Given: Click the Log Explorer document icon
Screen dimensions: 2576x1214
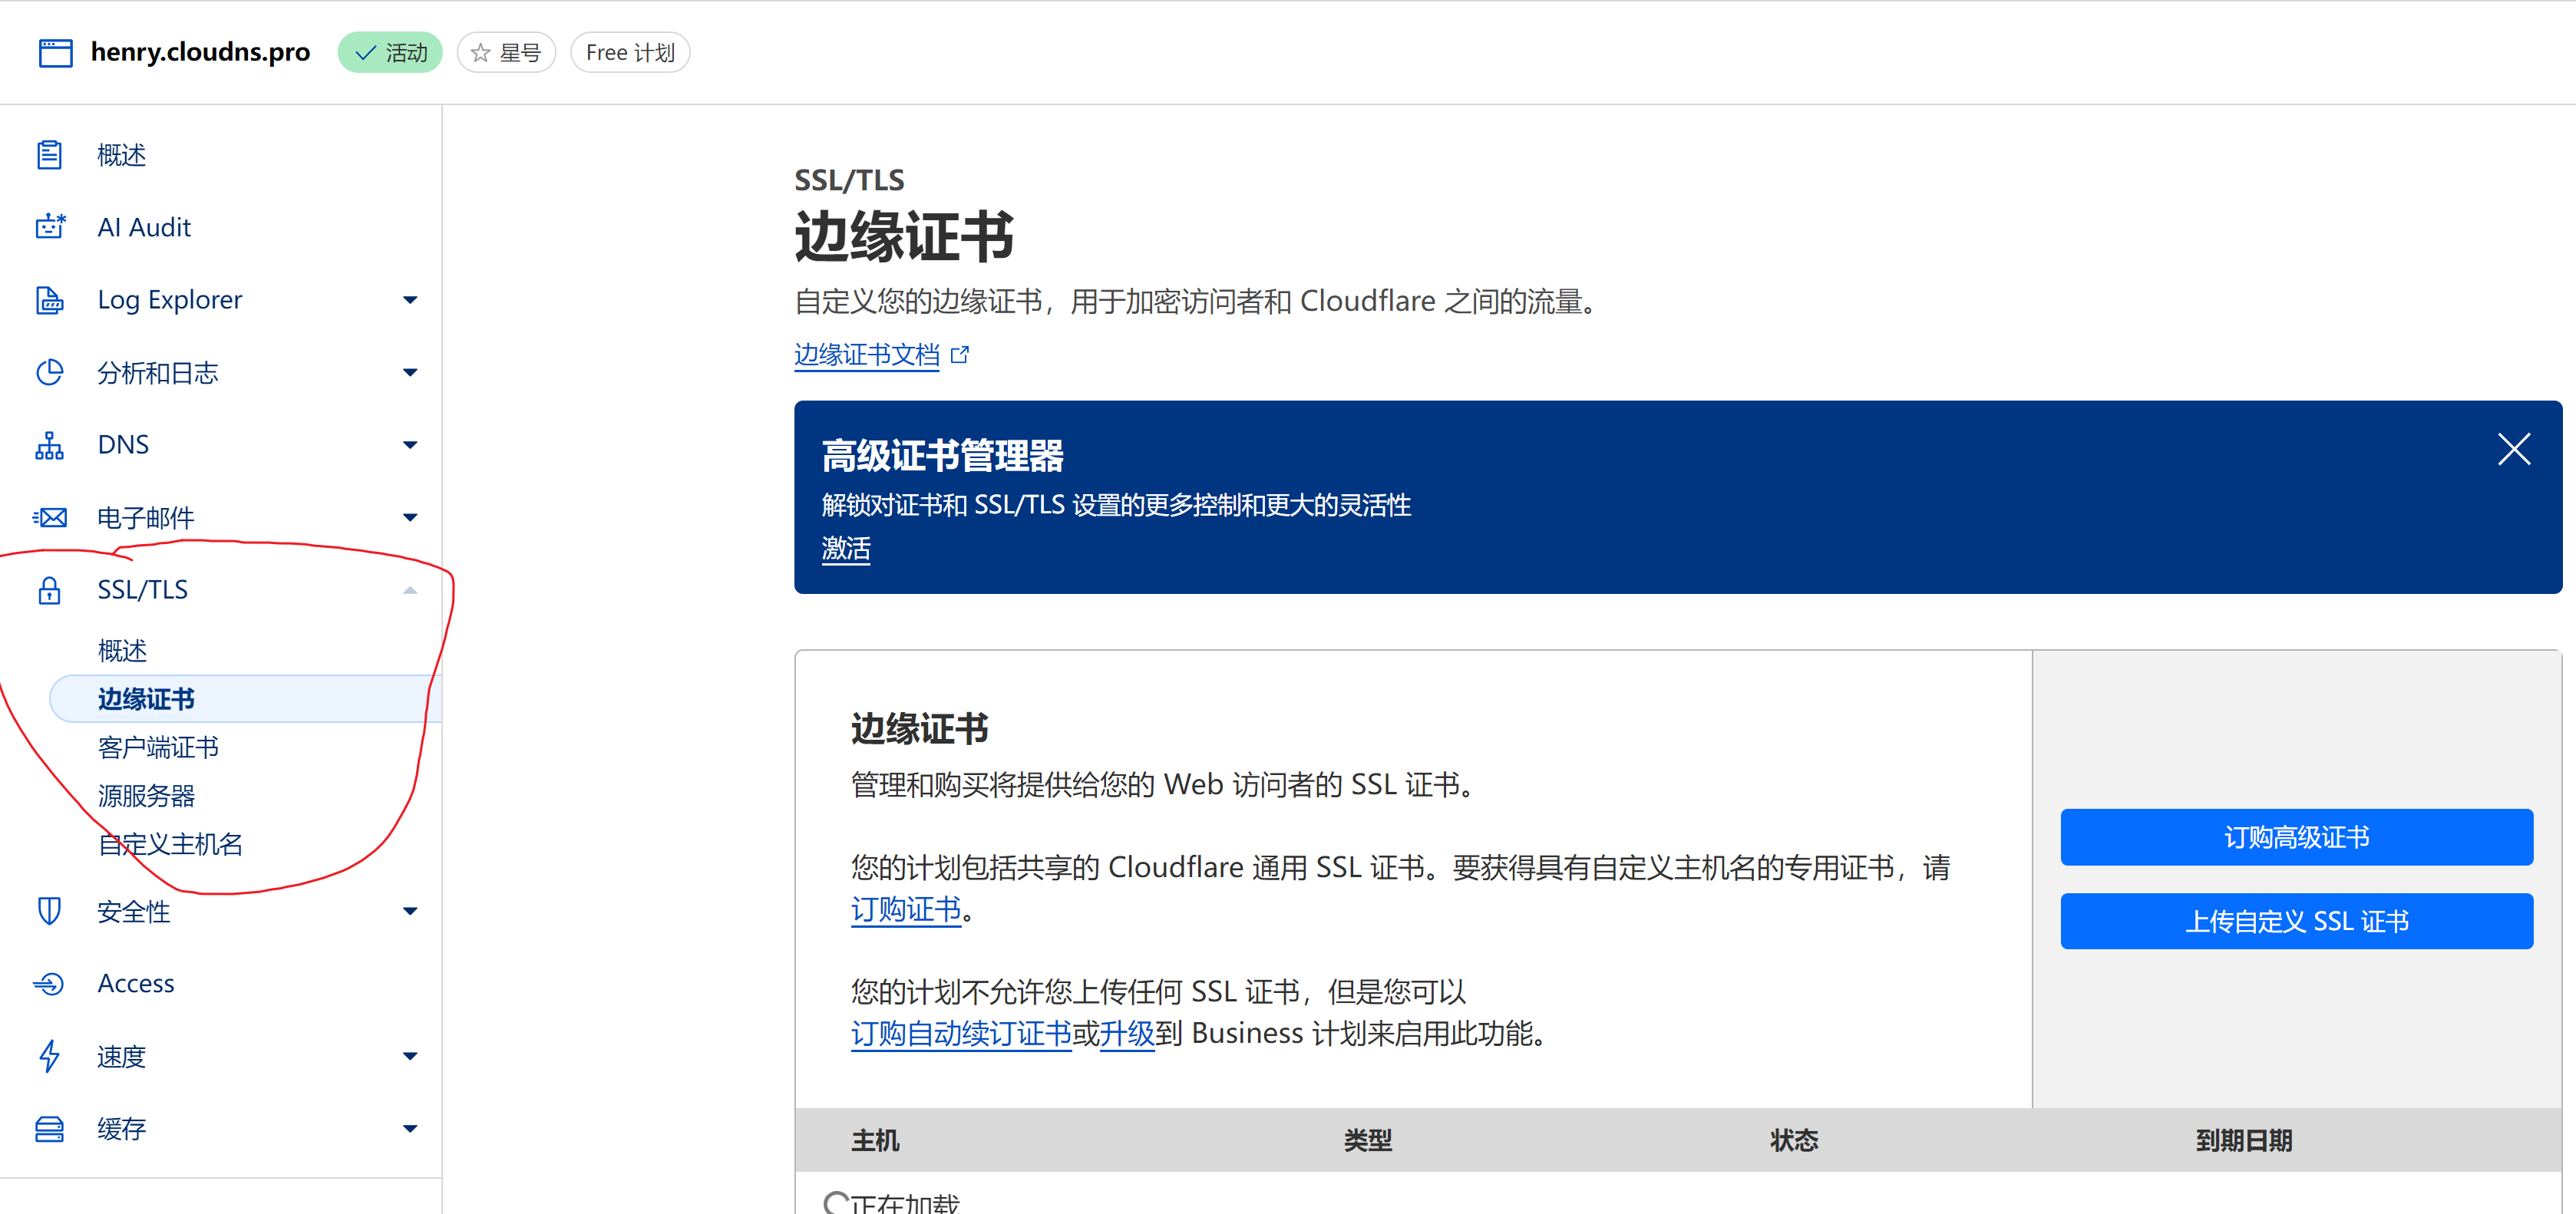Looking at the screenshot, I should [x=49, y=300].
